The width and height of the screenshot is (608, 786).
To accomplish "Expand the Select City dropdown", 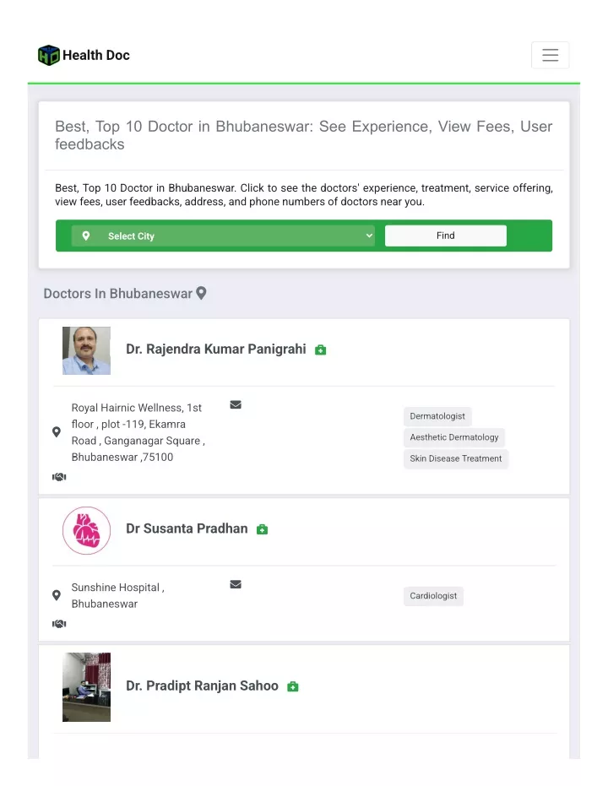I will [223, 236].
